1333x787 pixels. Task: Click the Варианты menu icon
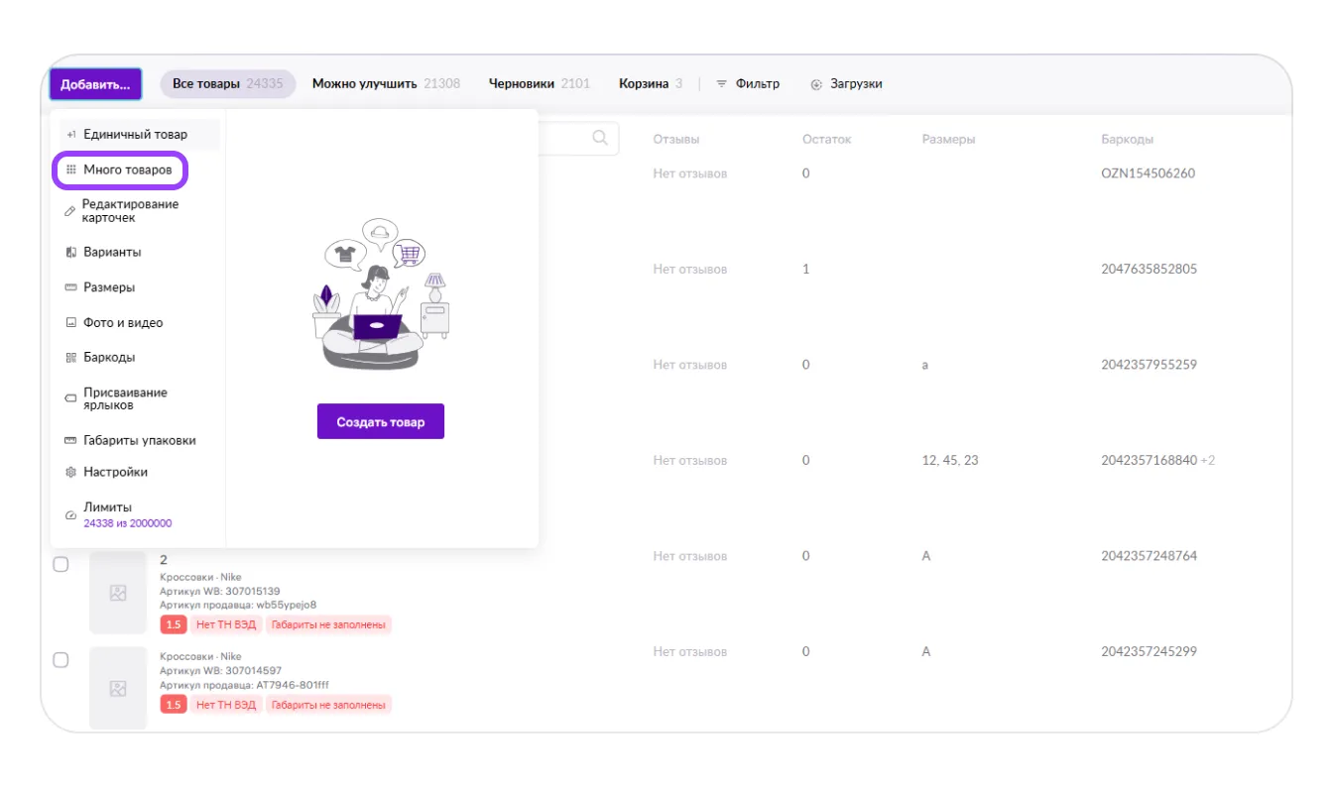click(70, 253)
